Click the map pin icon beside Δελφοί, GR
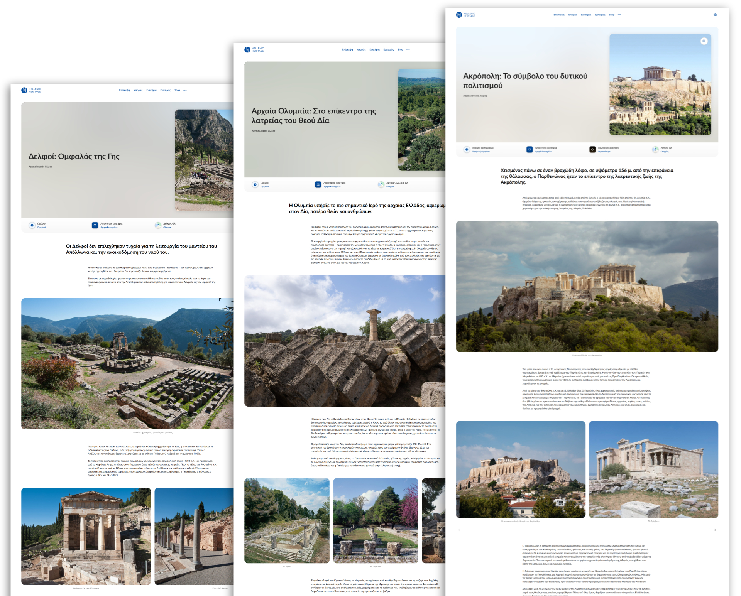This screenshot has height=596, width=741. click(158, 225)
